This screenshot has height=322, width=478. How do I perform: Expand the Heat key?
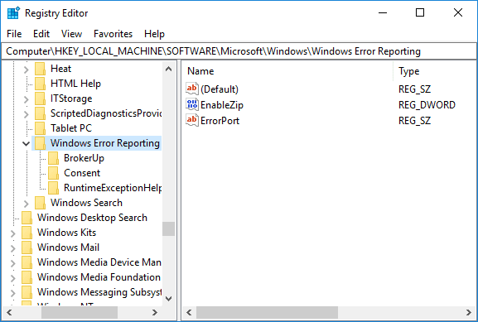pos(27,70)
